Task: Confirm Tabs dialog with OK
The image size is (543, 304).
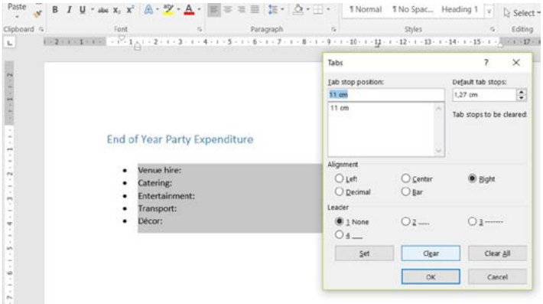Action: (x=431, y=277)
